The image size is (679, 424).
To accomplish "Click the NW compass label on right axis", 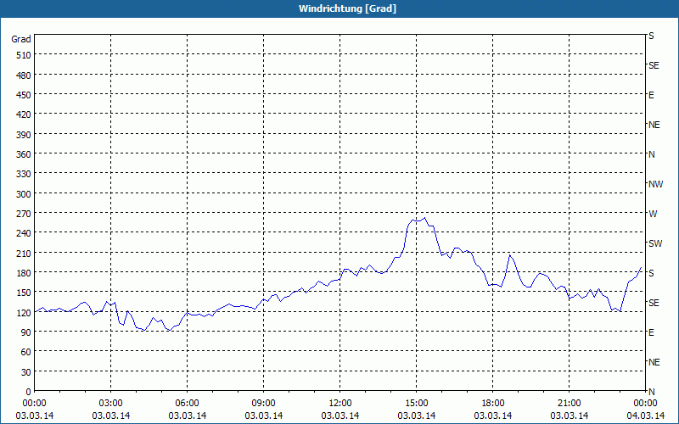I will coord(655,184).
